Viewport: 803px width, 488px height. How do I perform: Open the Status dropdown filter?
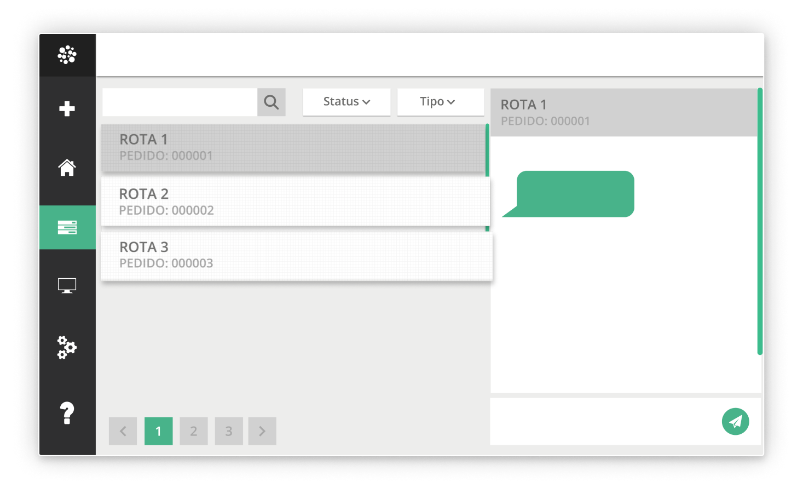pos(346,102)
